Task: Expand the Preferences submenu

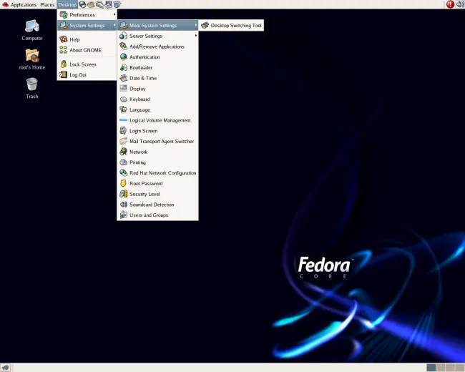Action: point(87,15)
